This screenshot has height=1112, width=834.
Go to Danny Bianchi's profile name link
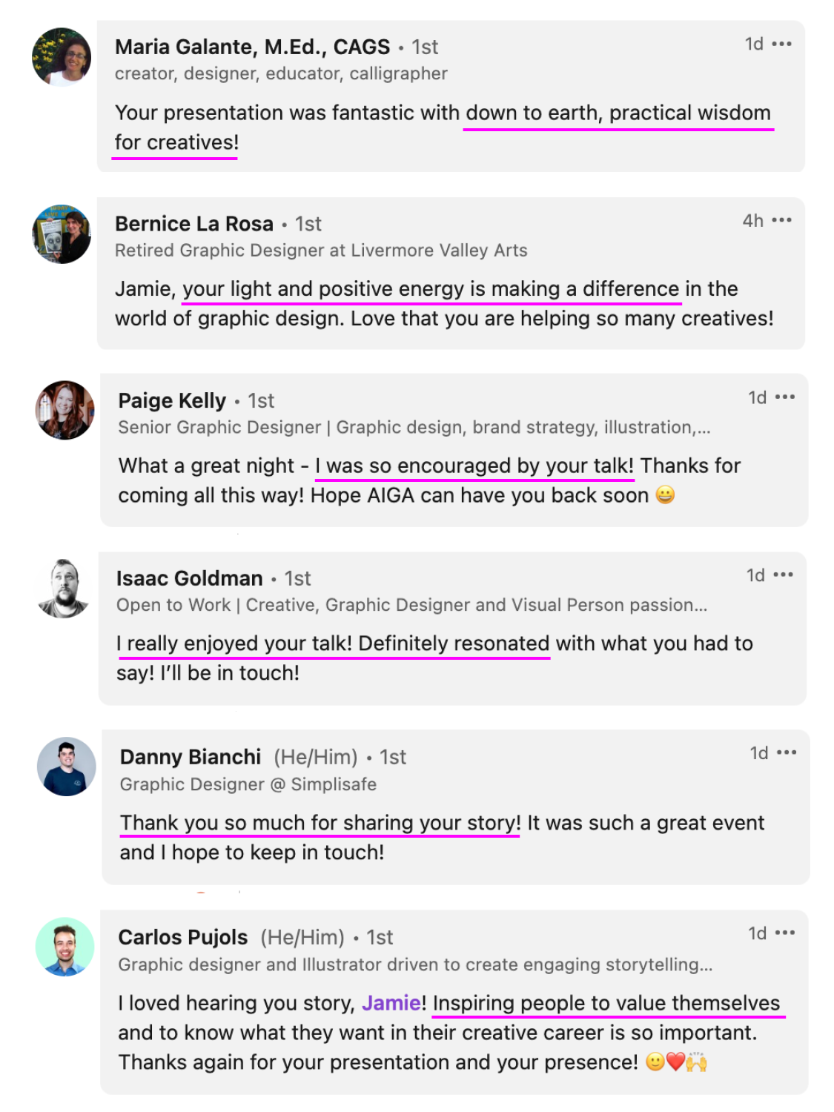pyautogui.click(x=191, y=757)
